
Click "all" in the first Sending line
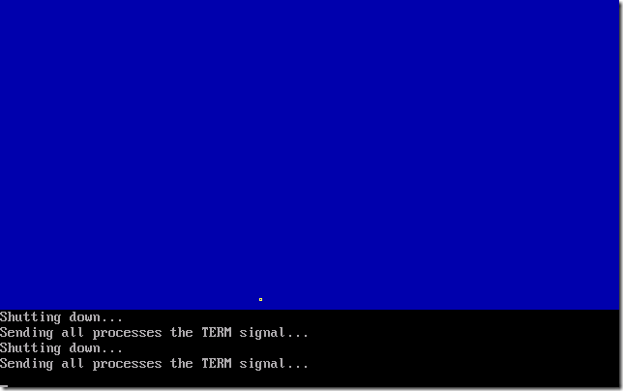point(73,332)
